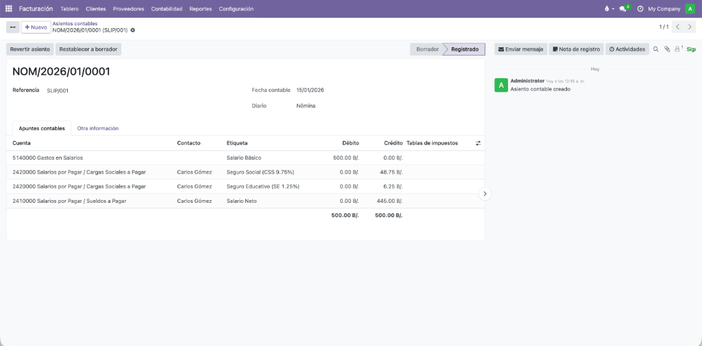Click Nota de registro button
The image size is (702, 346).
pyautogui.click(x=576, y=49)
